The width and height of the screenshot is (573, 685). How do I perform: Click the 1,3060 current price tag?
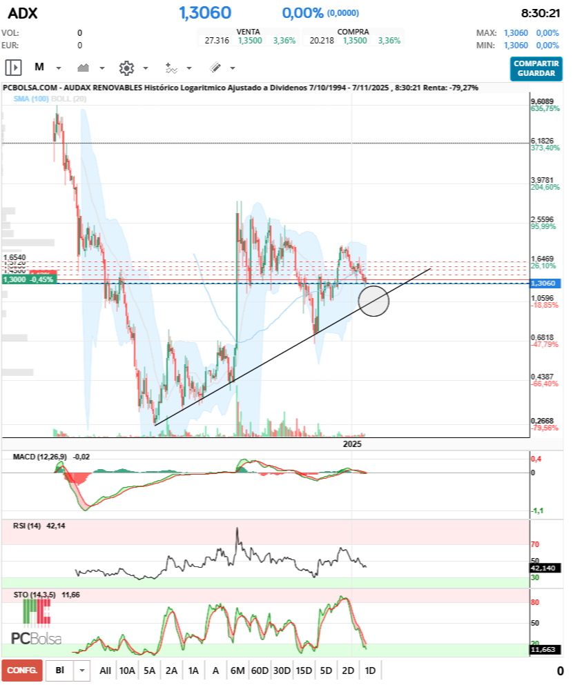tap(545, 284)
